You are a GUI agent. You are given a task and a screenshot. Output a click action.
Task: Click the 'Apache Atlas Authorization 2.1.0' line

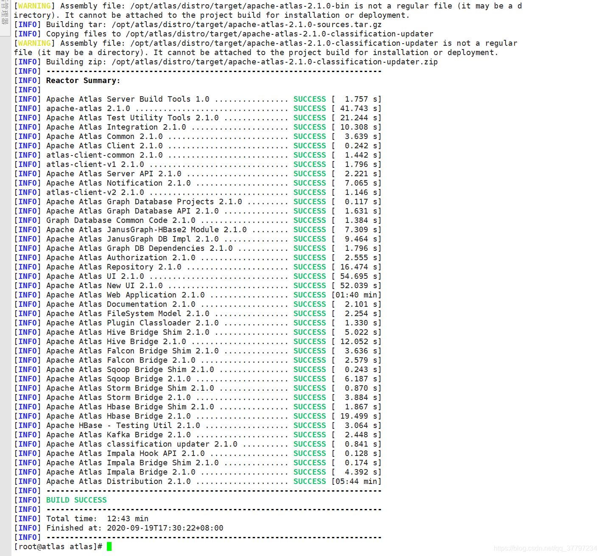198,258
